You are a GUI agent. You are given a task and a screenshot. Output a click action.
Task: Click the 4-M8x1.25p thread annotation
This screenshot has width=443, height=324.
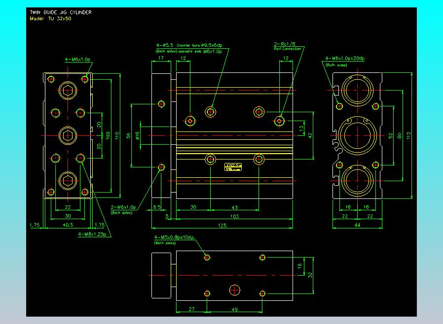94,234
